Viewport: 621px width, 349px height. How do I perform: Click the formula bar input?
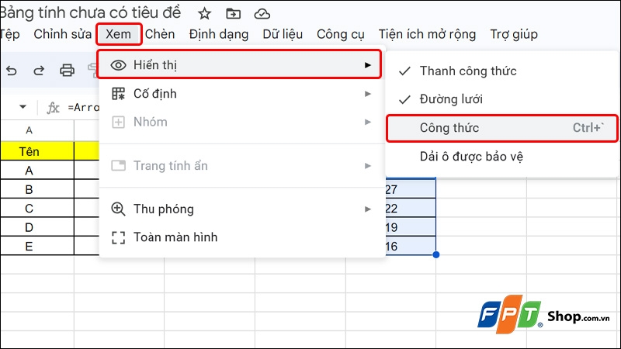(x=83, y=107)
